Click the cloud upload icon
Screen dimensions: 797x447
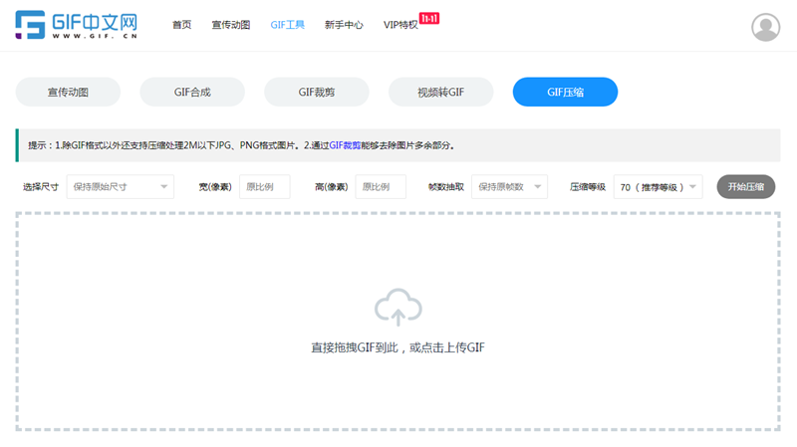click(398, 307)
